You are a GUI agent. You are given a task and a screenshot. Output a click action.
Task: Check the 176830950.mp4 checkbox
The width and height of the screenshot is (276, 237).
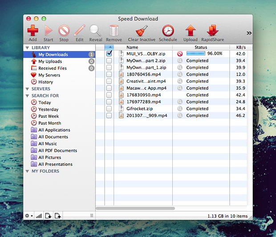tap(109, 95)
